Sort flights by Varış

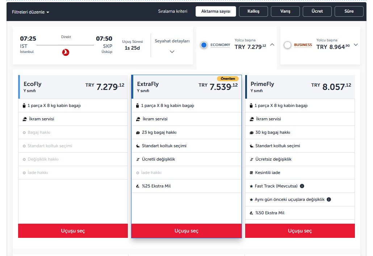(x=285, y=11)
